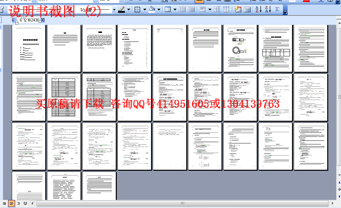
Task: Click the left indent marker on ruler
Action: [17, 22]
